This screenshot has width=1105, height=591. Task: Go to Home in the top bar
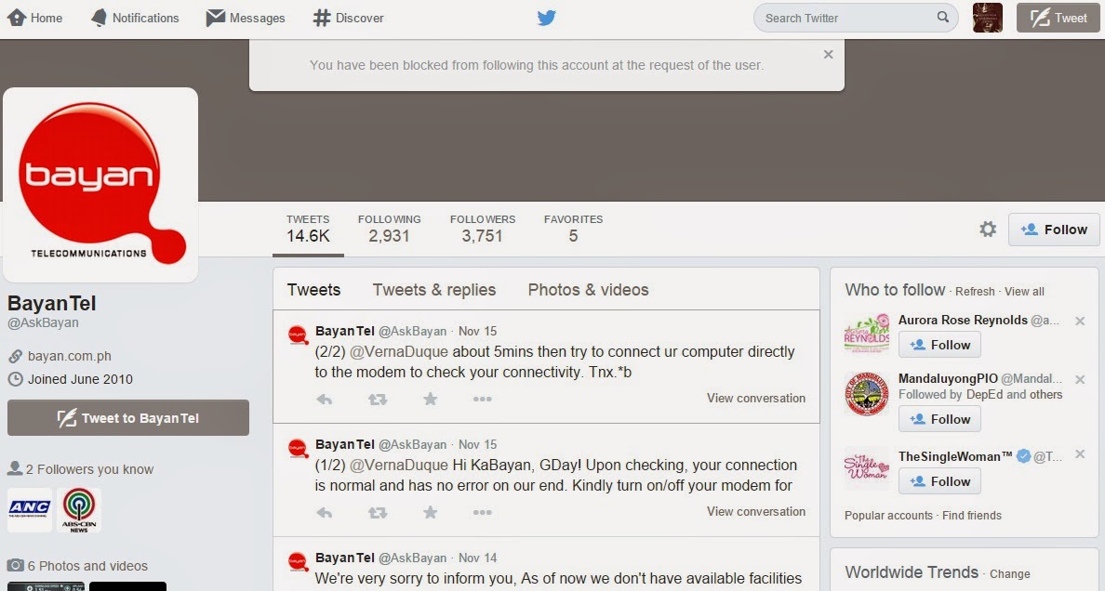click(x=34, y=19)
